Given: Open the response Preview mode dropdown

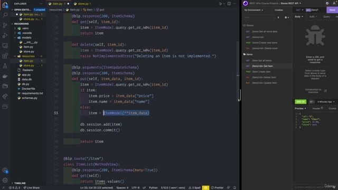Looking at the screenshot, I should tap(301, 108).
